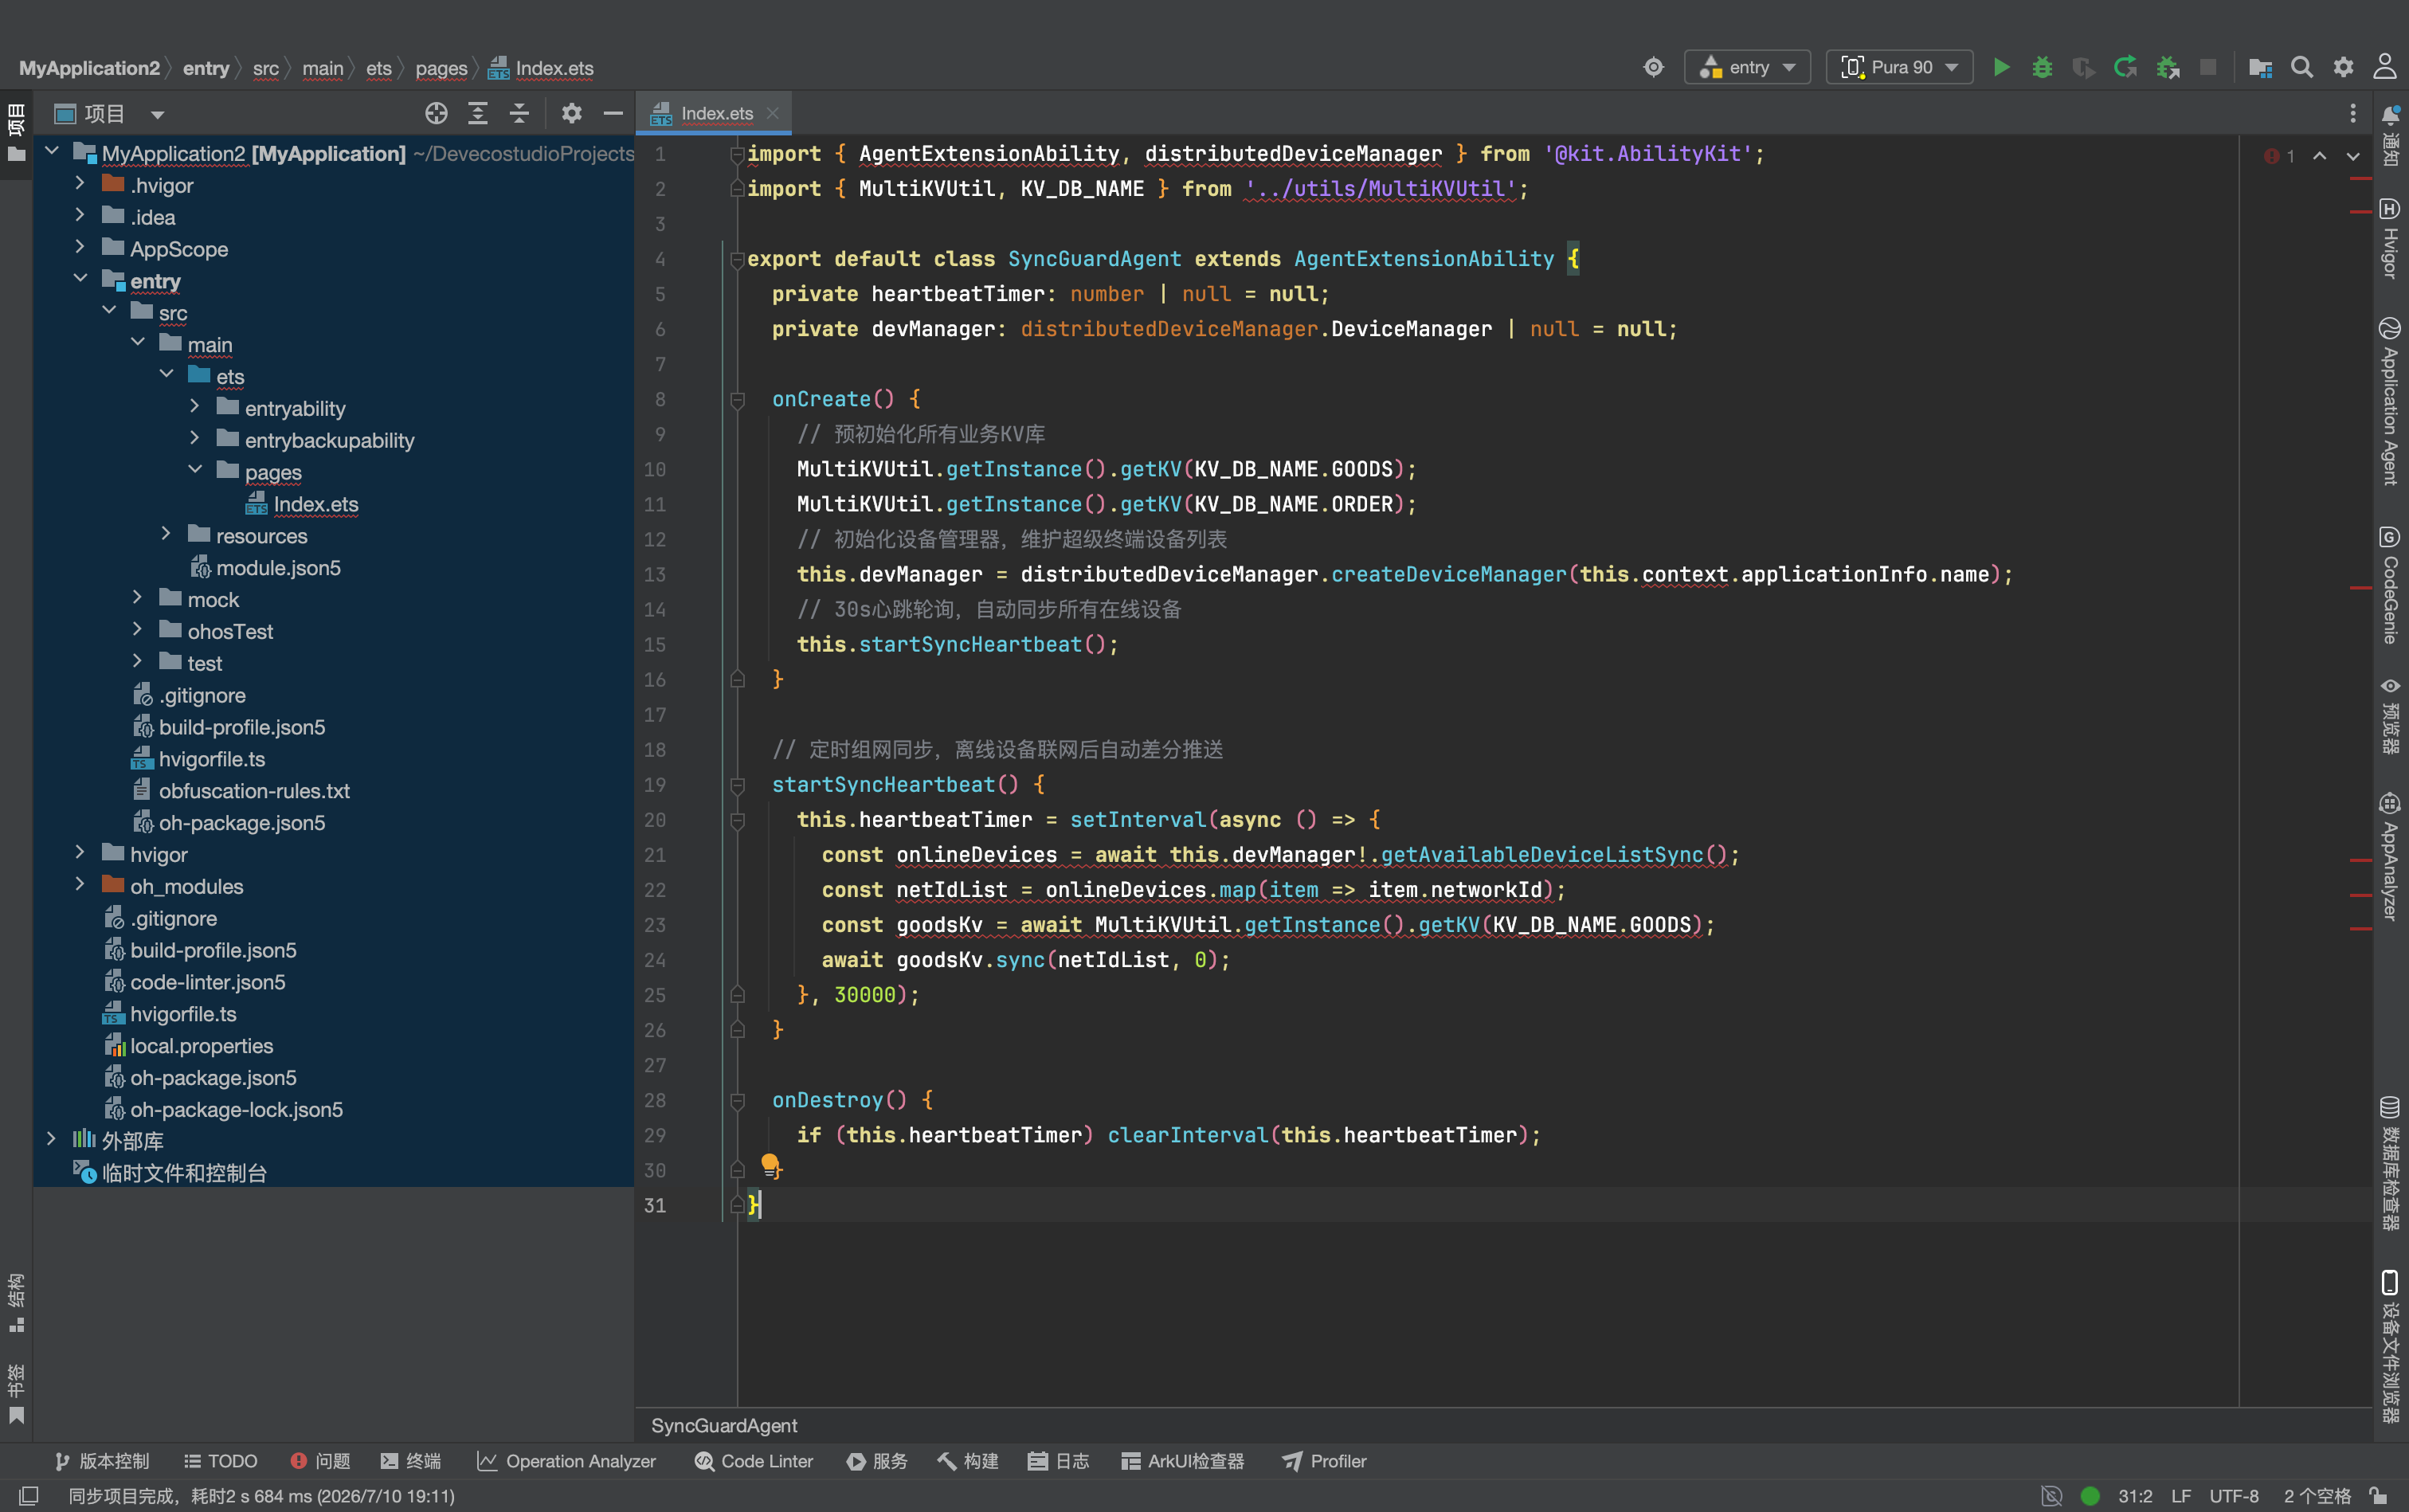Image resolution: width=2409 pixels, height=1512 pixels.
Task: Click the 31:2 cursor position indicator
Action: tap(2135, 1496)
